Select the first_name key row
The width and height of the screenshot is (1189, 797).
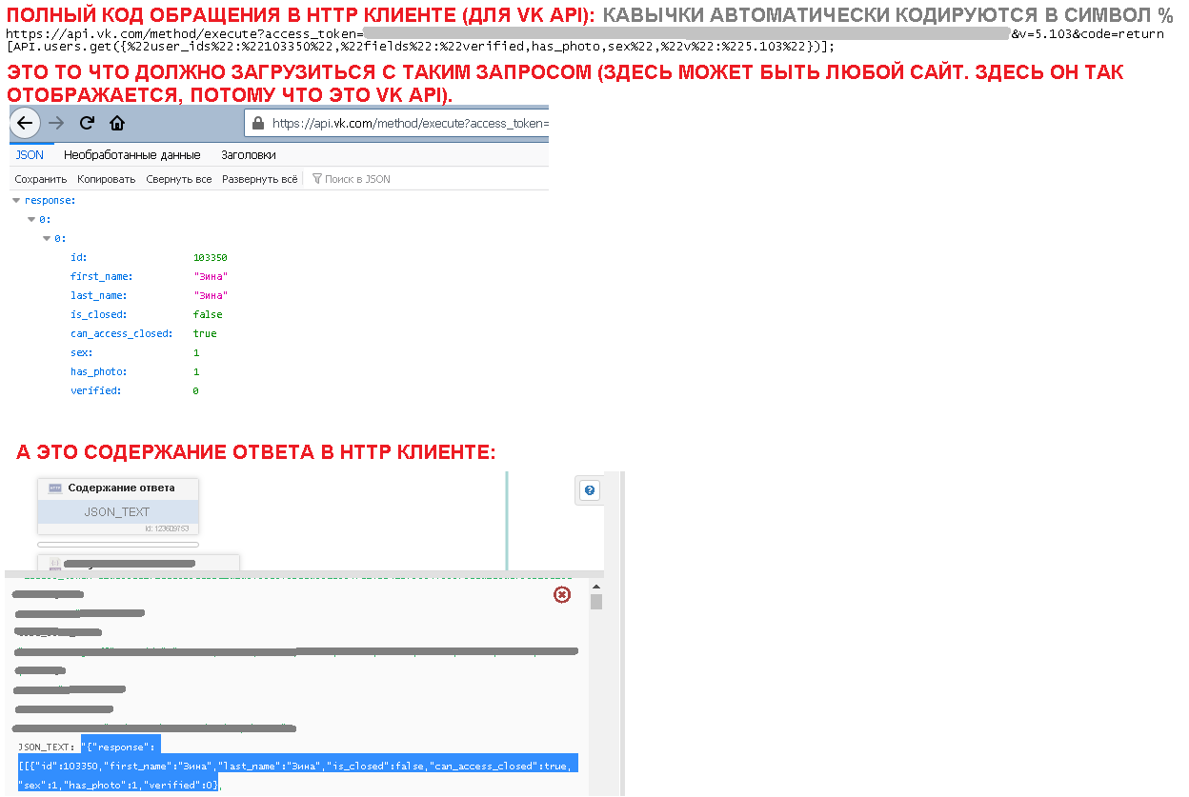[101, 276]
